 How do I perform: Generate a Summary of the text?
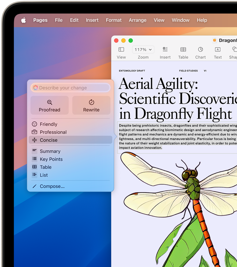(x=50, y=151)
